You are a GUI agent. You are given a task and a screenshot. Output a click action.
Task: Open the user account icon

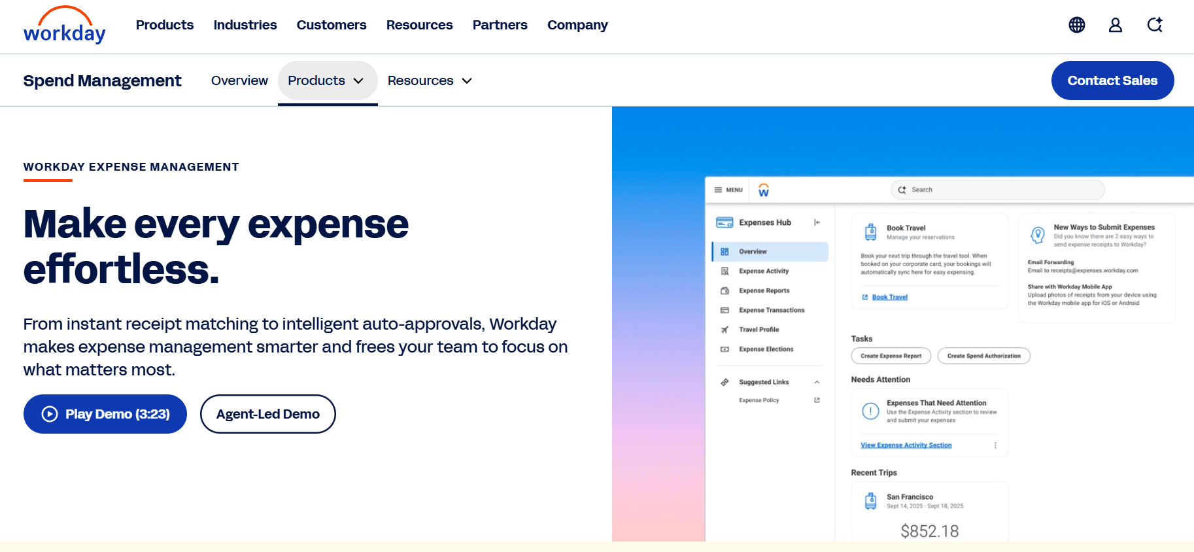coord(1116,25)
